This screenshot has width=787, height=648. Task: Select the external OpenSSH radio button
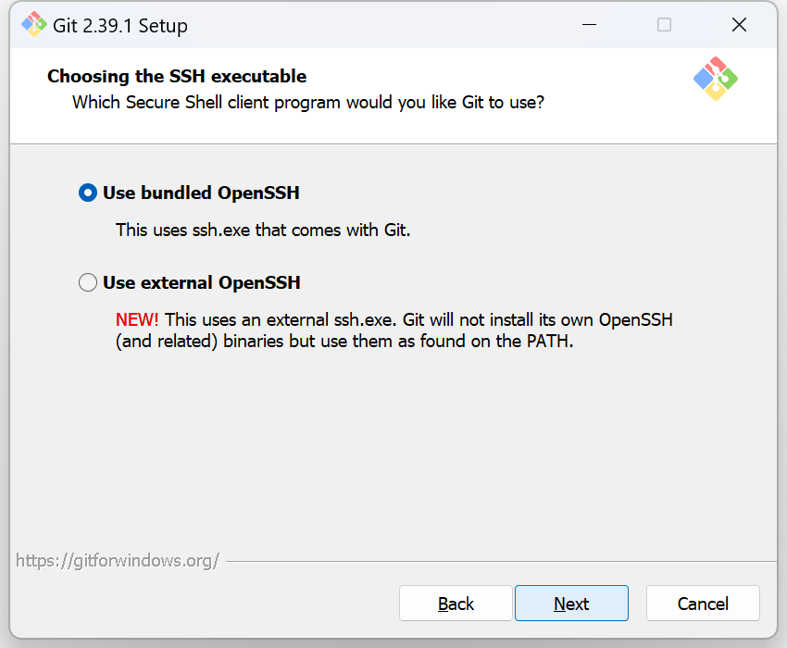pos(88,282)
